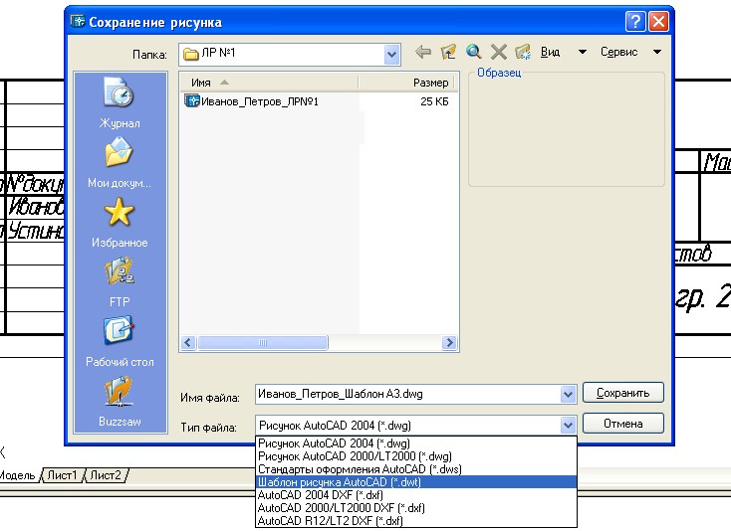Click the file list horizontal scrollbar thumb
731x531 pixels.
pos(263,343)
